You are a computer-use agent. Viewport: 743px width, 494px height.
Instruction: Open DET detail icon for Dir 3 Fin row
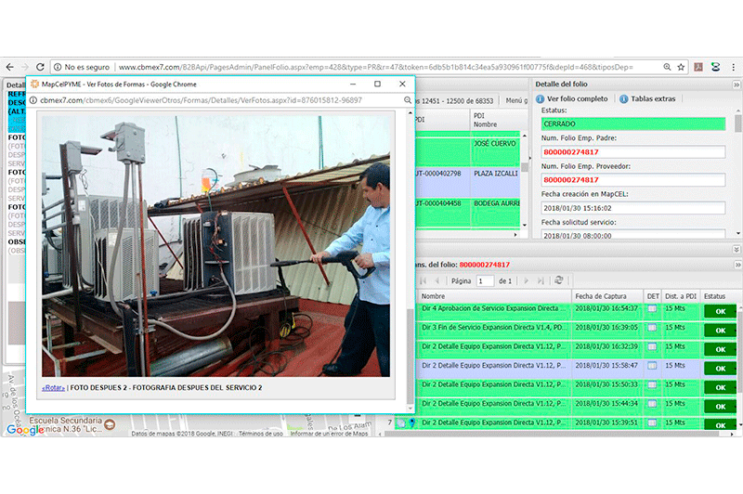pos(653,328)
